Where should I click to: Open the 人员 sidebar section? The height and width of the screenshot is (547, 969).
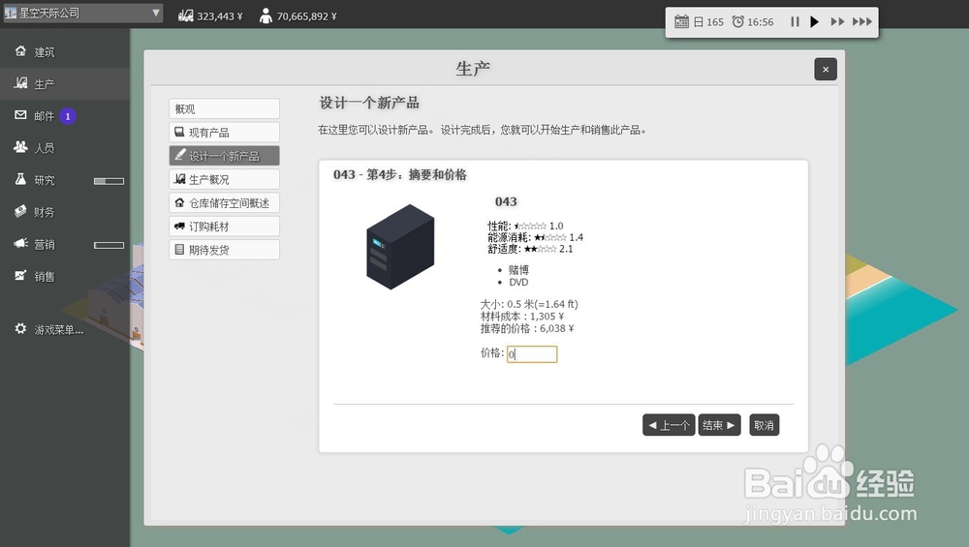tap(65, 148)
